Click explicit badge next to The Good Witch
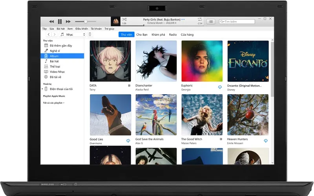Viewport: 314px width, 196px height. click(x=221, y=139)
